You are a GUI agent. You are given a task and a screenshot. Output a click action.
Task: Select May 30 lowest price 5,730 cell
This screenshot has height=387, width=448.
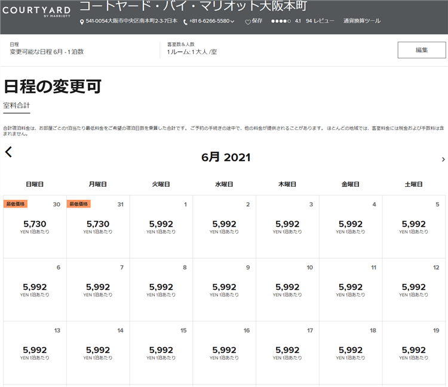[x=33, y=227]
